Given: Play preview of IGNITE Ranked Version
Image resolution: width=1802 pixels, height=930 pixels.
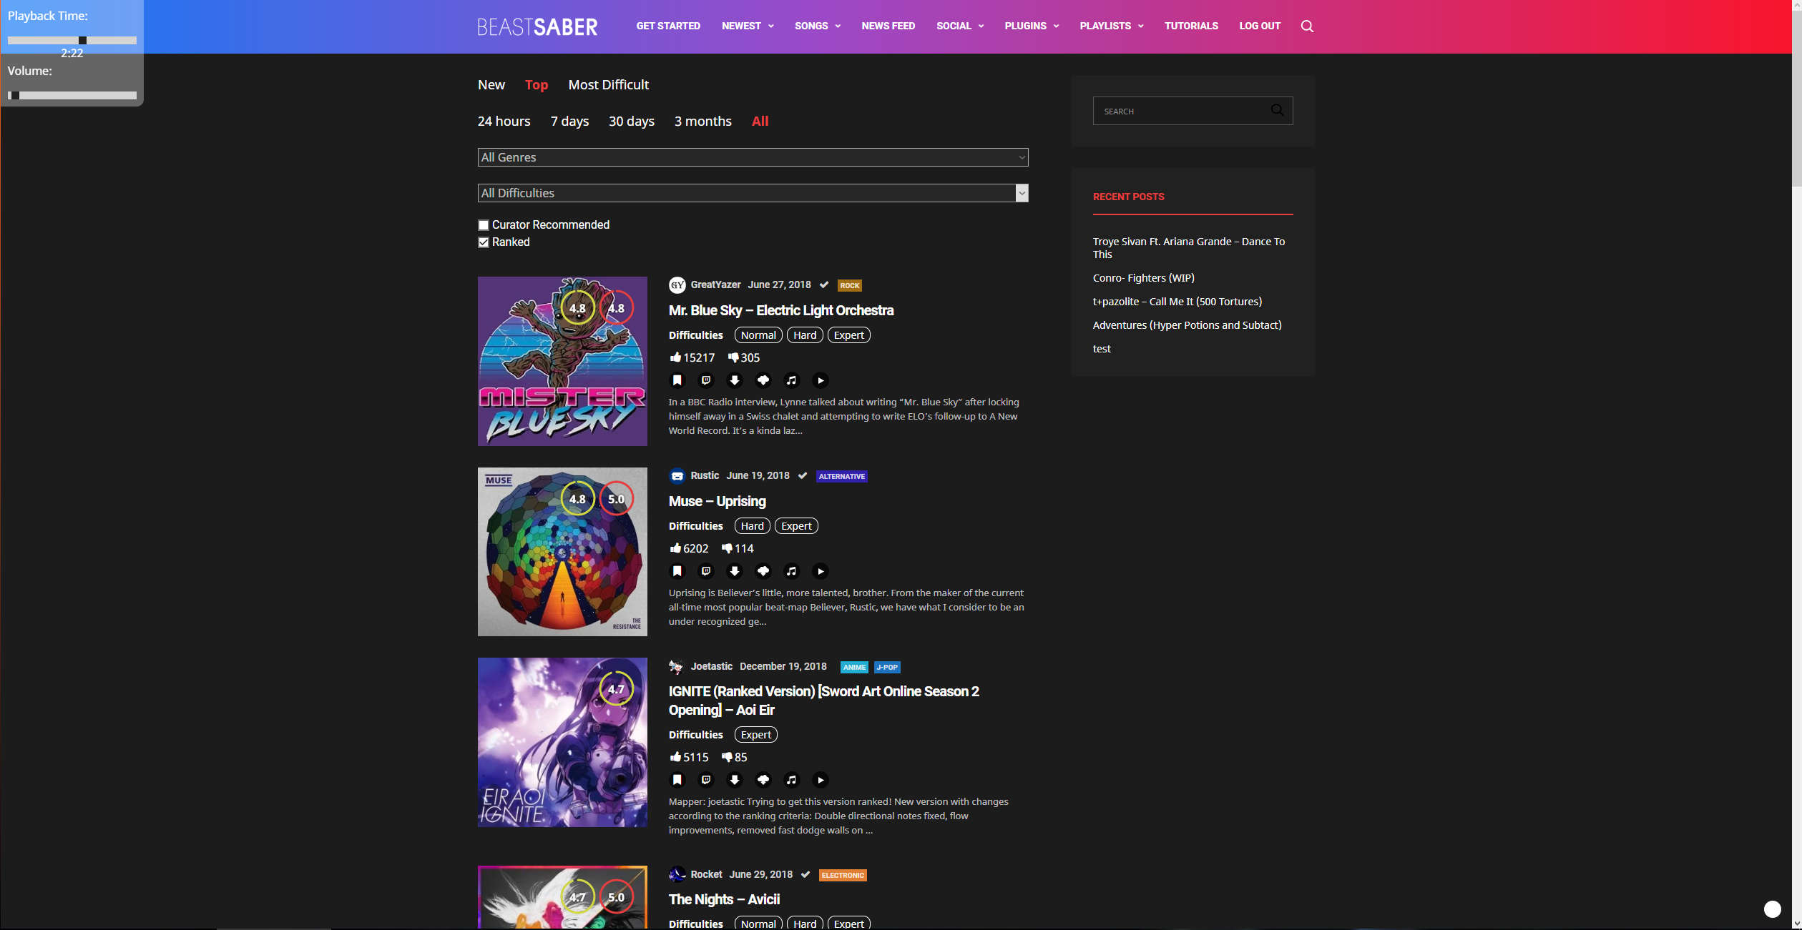Looking at the screenshot, I should (821, 780).
